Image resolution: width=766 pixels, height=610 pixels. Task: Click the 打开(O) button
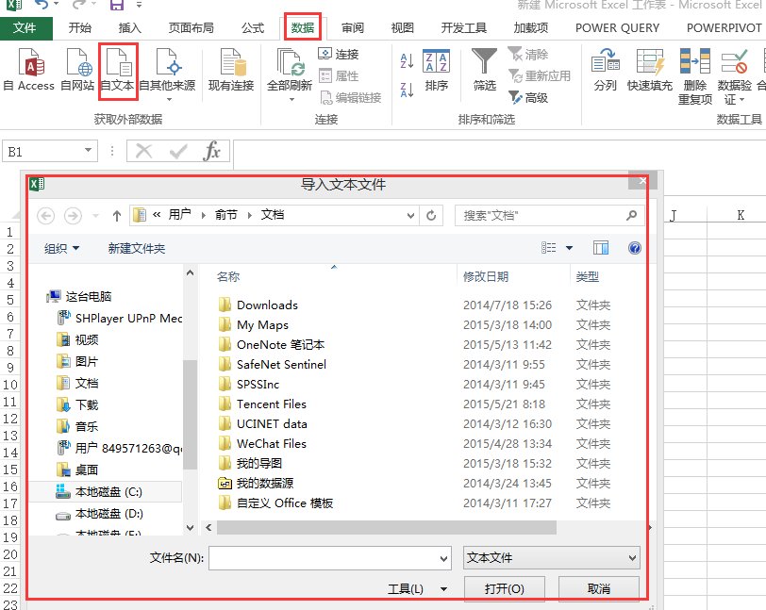coord(503,587)
